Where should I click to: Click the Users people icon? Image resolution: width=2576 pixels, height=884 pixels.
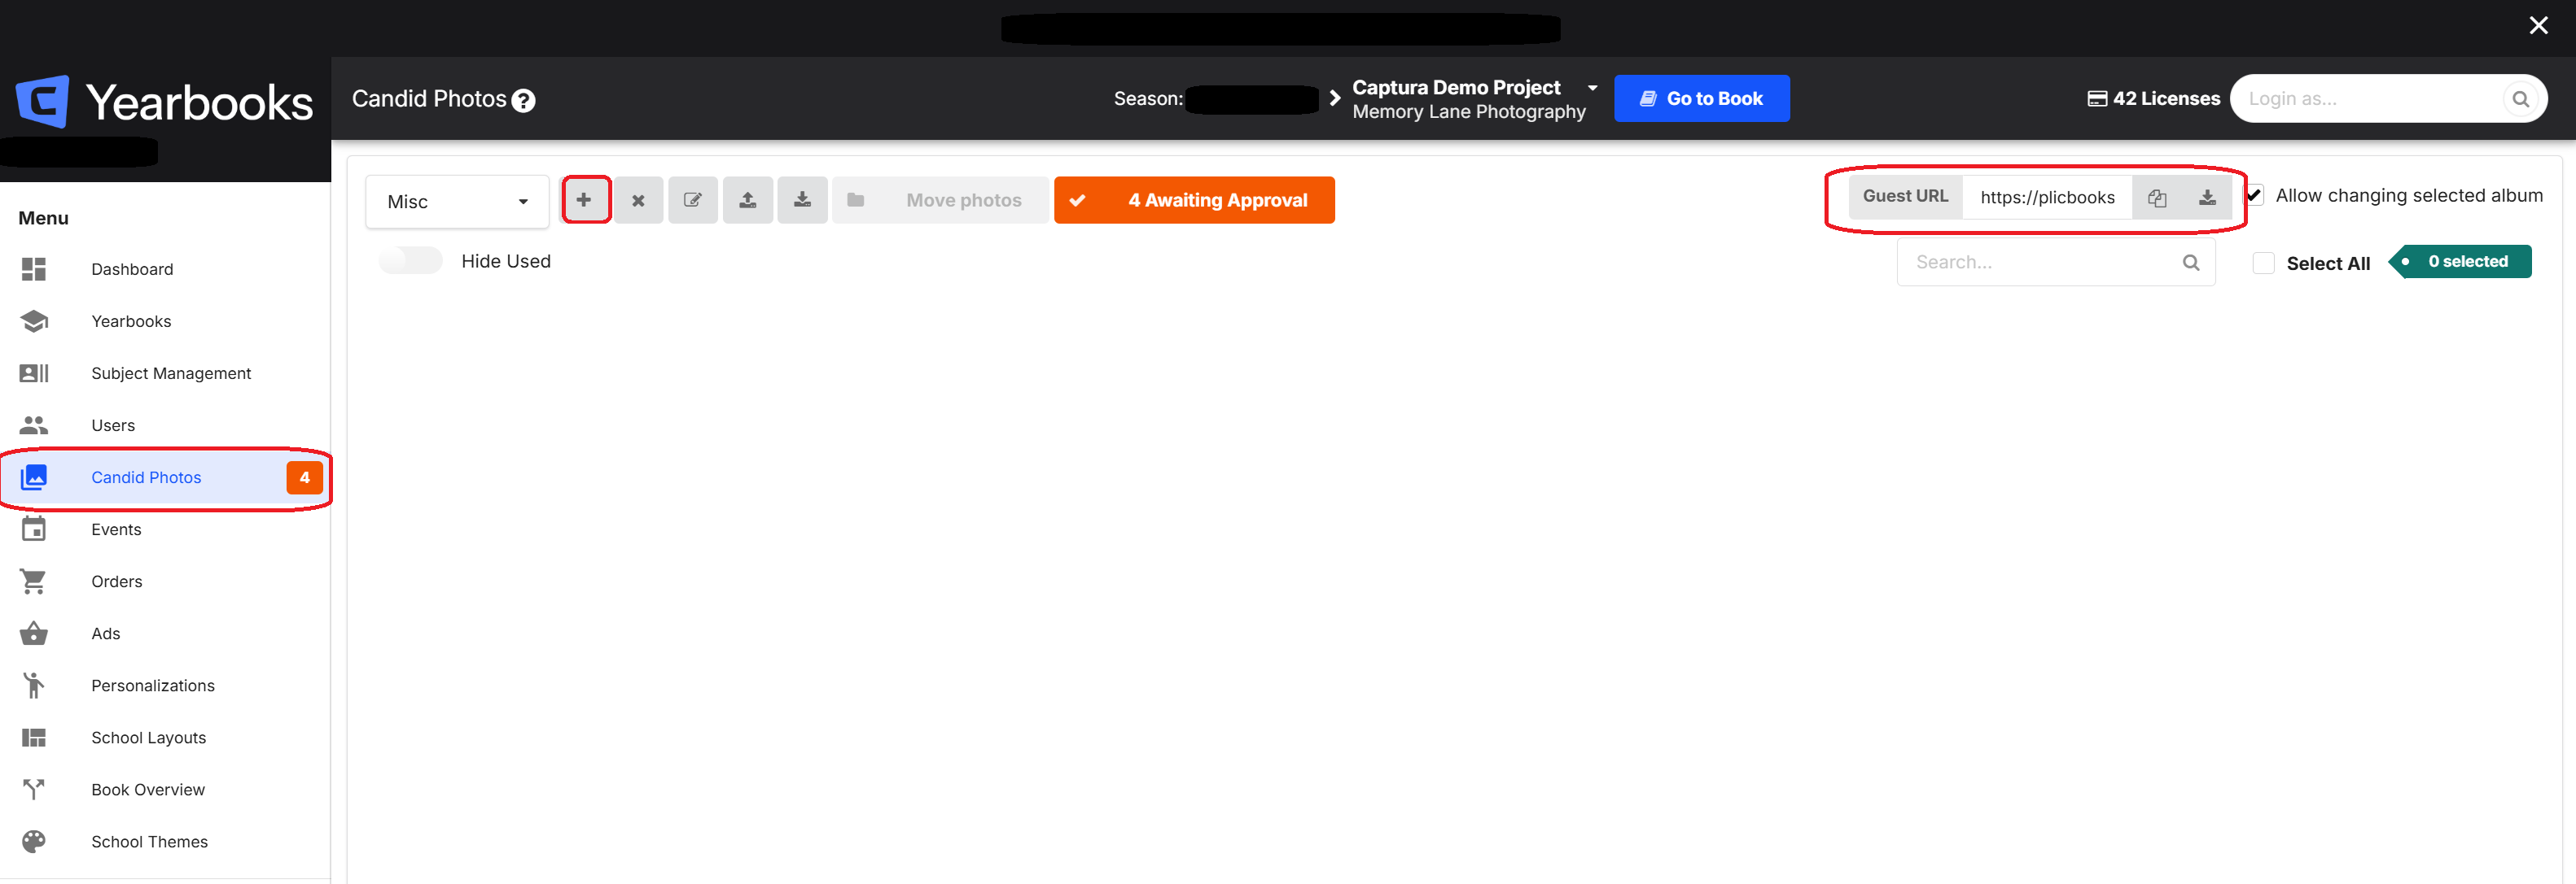pos(33,425)
